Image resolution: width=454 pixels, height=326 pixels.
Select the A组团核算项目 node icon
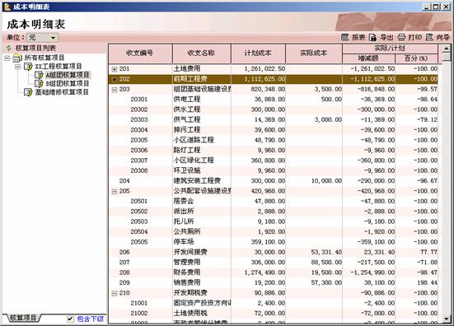39,75
